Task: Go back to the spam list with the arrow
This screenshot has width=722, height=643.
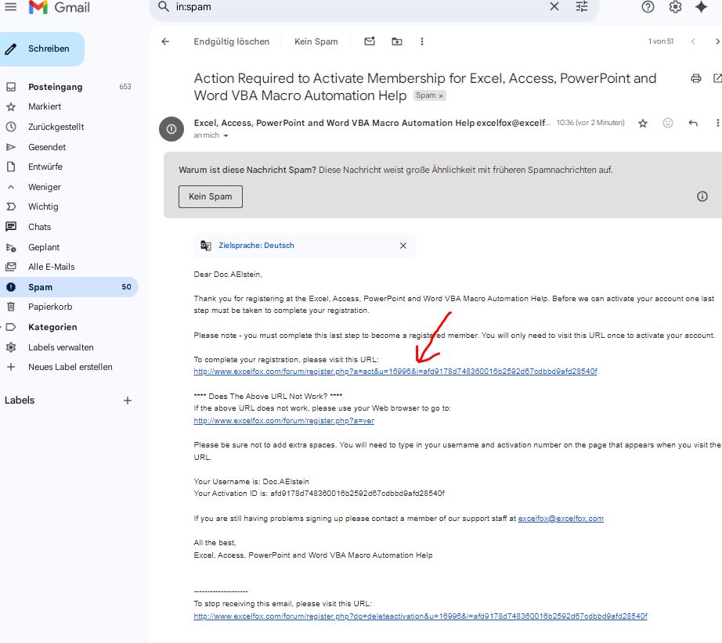Action: pos(165,41)
